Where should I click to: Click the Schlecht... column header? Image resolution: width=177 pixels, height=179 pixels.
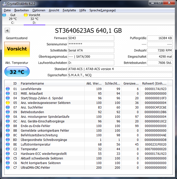[112, 83]
